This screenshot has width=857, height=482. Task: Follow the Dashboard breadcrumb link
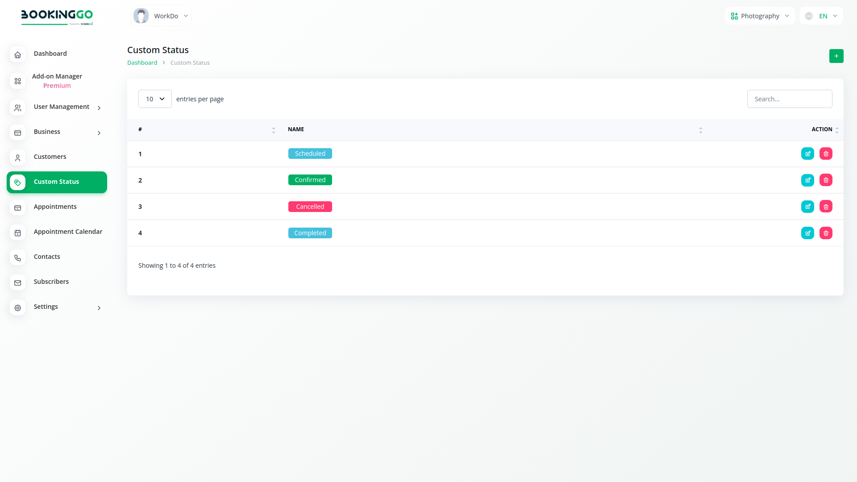point(142,63)
